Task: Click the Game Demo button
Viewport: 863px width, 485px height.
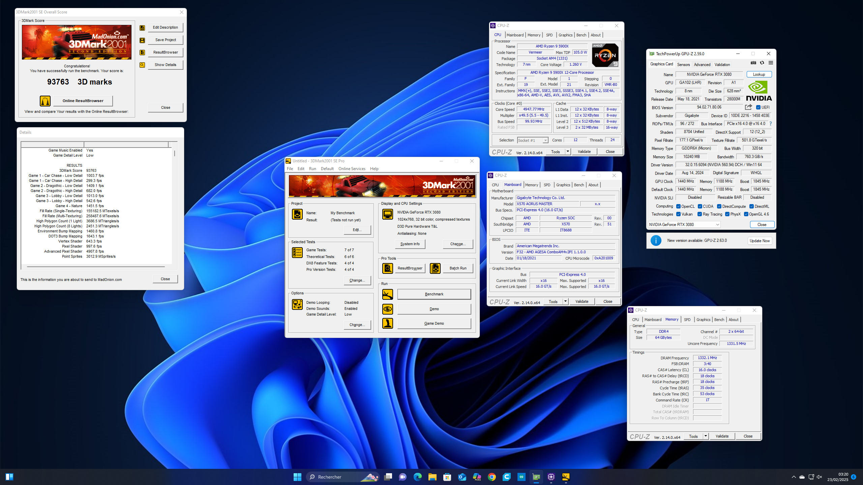Action: coord(434,323)
